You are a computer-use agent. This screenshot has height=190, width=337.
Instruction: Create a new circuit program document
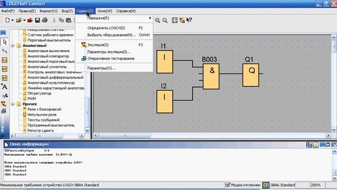tap(7, 20)
